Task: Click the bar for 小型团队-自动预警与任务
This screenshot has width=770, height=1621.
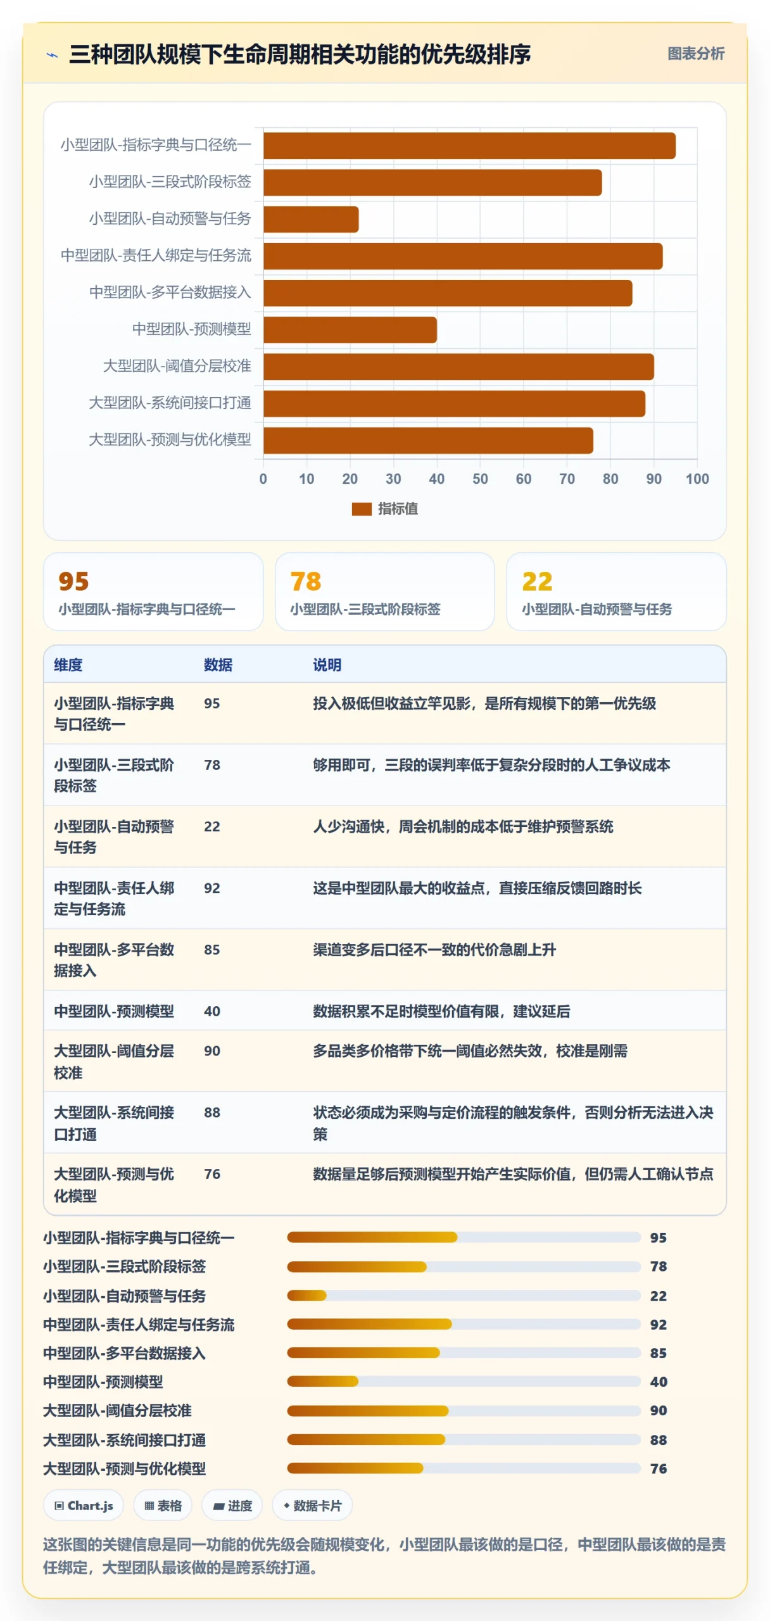Action: point(311,219)
